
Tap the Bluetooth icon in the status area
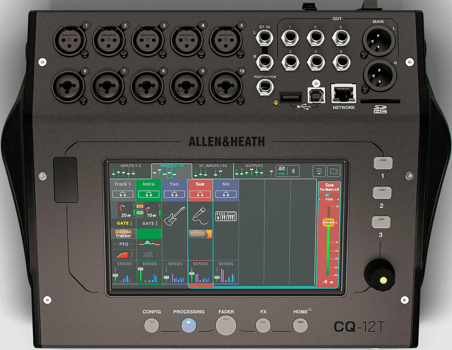coord(294,171)
